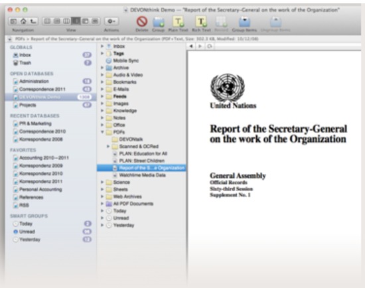Select the Report of the S...e Organization item
365x292 pixels.
click(141, 168)
